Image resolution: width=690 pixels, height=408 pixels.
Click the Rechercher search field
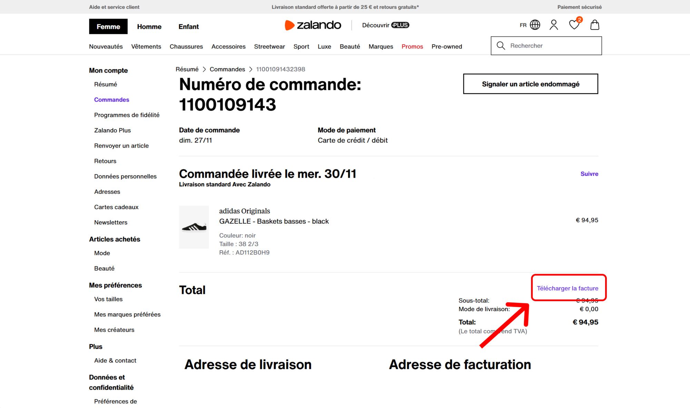[x=546, y=45]
